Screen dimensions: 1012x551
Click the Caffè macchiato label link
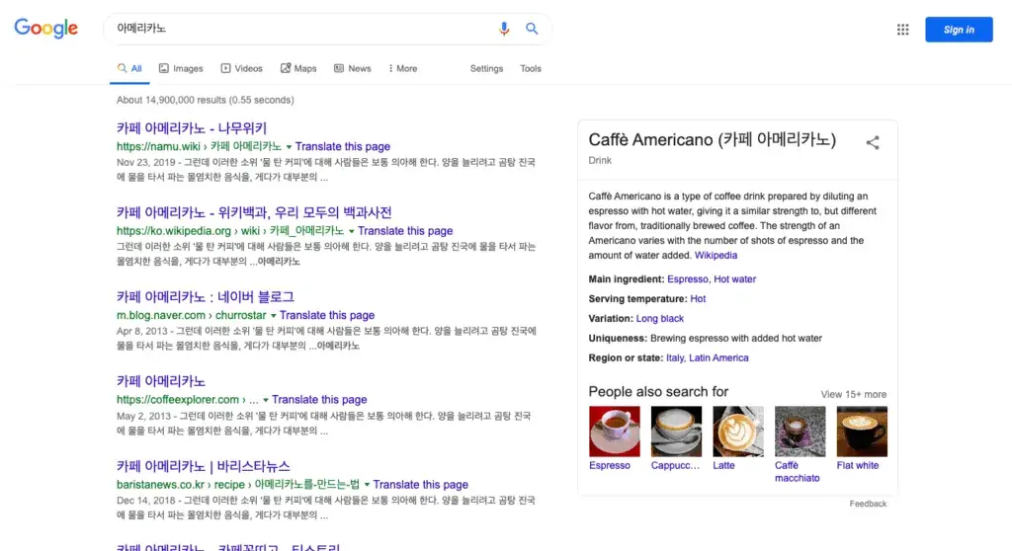coord(798,472)
